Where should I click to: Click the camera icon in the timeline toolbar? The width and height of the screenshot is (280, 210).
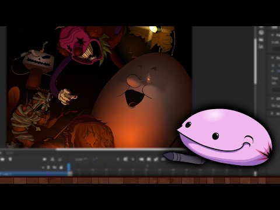point(44,159)
